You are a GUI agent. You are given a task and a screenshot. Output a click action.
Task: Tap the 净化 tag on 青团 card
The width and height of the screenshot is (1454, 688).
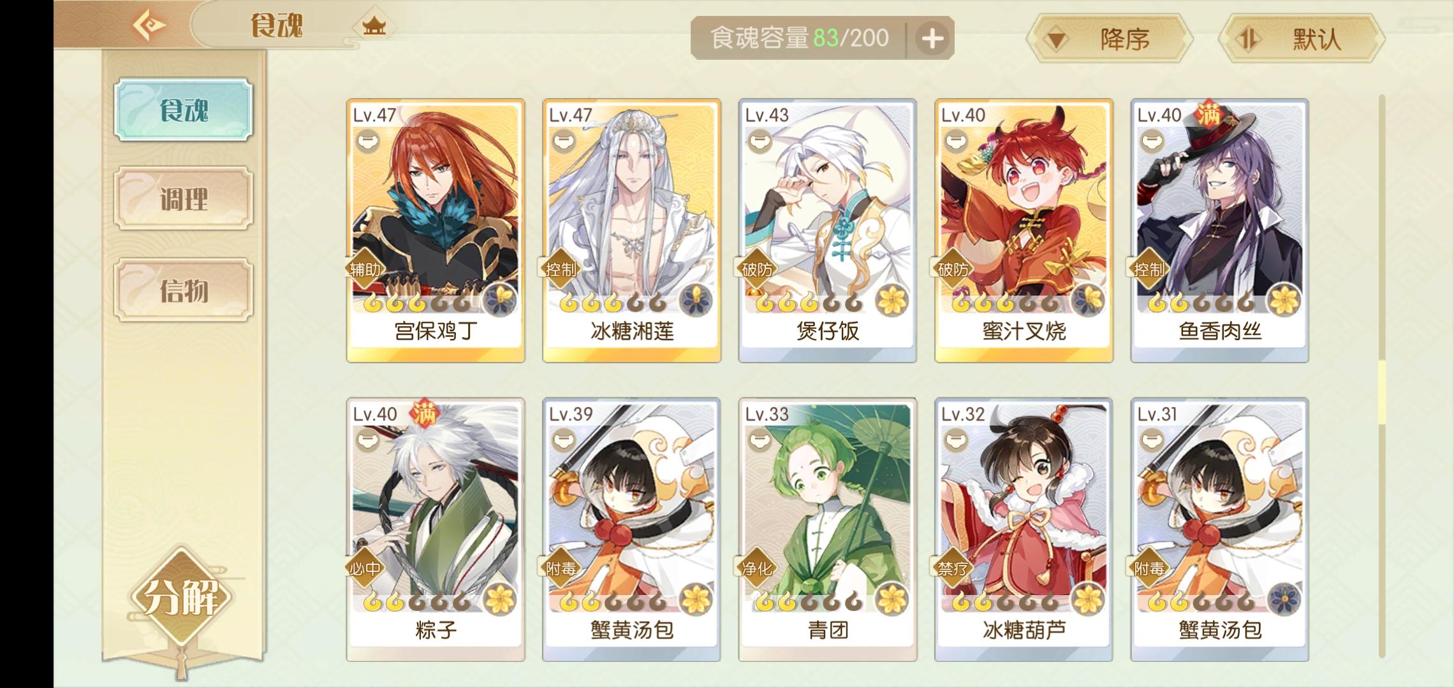point(757,568)
